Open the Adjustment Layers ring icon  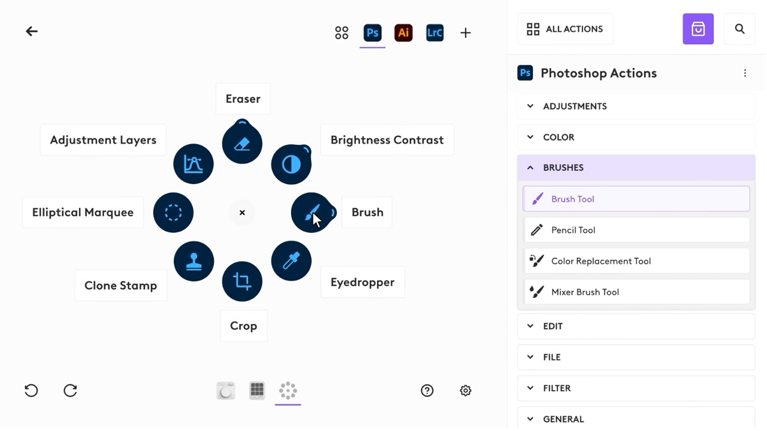(x=194, y=164)
